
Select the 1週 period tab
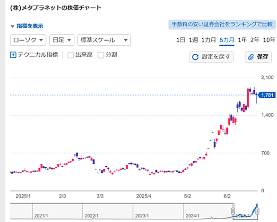[193, 40]
